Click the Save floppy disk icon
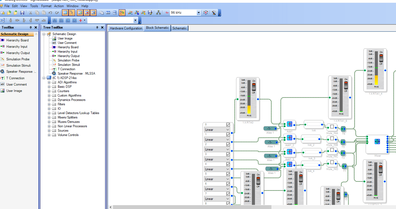Image resolution: width=396 pixels, height=209 pixels. tap(22, 13)
